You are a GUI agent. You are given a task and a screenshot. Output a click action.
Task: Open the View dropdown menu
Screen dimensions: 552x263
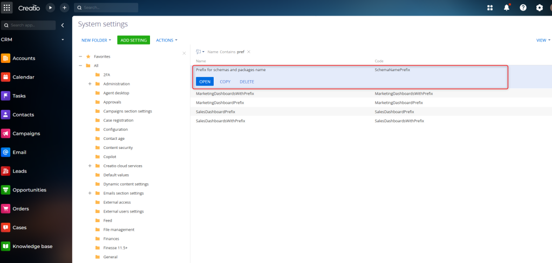tap(543, 40)
